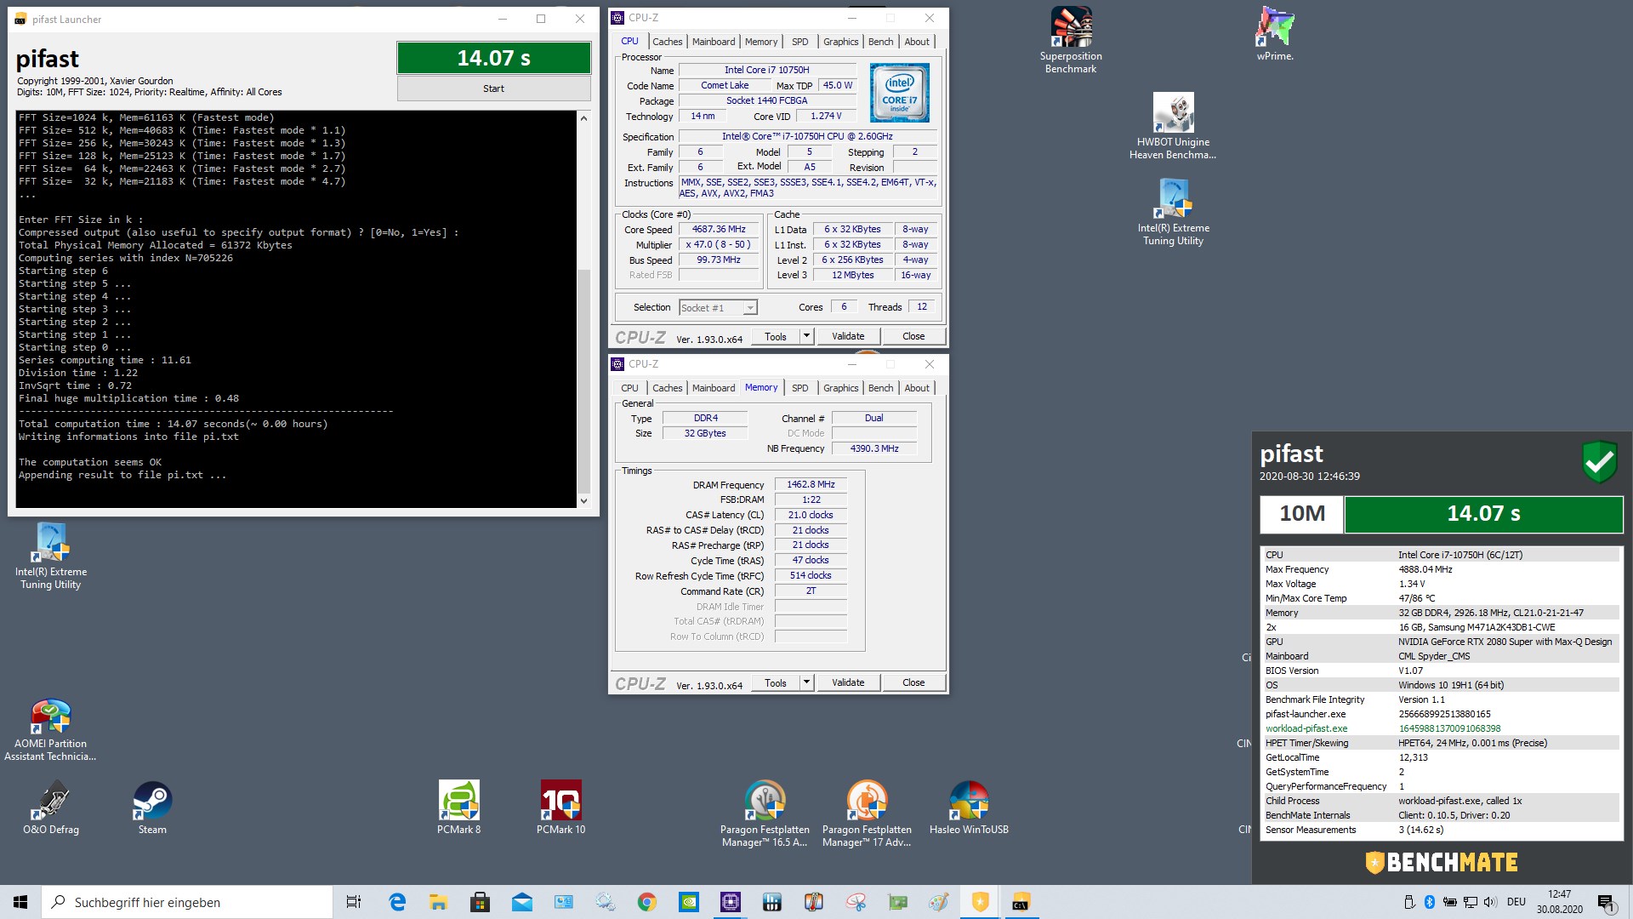Screen dimensions: 1633x919
Task: Switch to Mainboard tab in upper CPU-Z window
Action: click(714, 42)
